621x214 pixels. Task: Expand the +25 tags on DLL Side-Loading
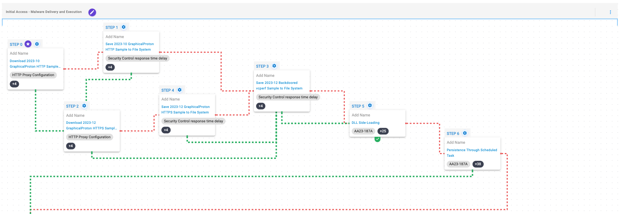(x=383, y=131)
